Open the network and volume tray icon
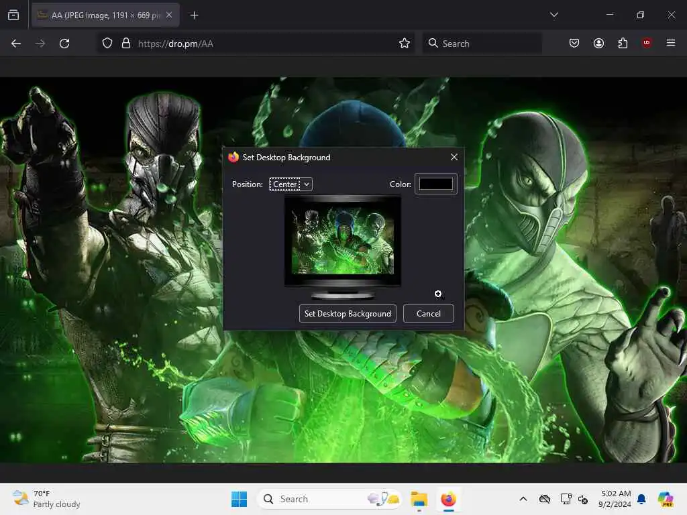Viewport: 687px width, 515px height. click(583, 499)
